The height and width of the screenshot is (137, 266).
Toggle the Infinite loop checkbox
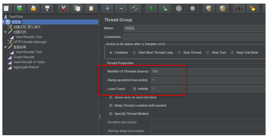click(x=134, y=89)
